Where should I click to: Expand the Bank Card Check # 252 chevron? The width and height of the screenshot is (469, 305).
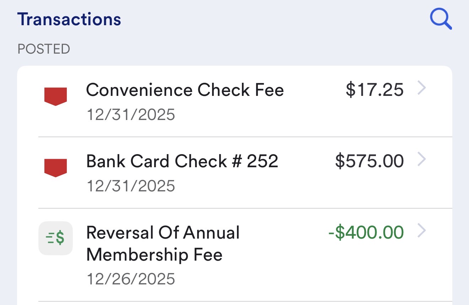tap(421, 160)
